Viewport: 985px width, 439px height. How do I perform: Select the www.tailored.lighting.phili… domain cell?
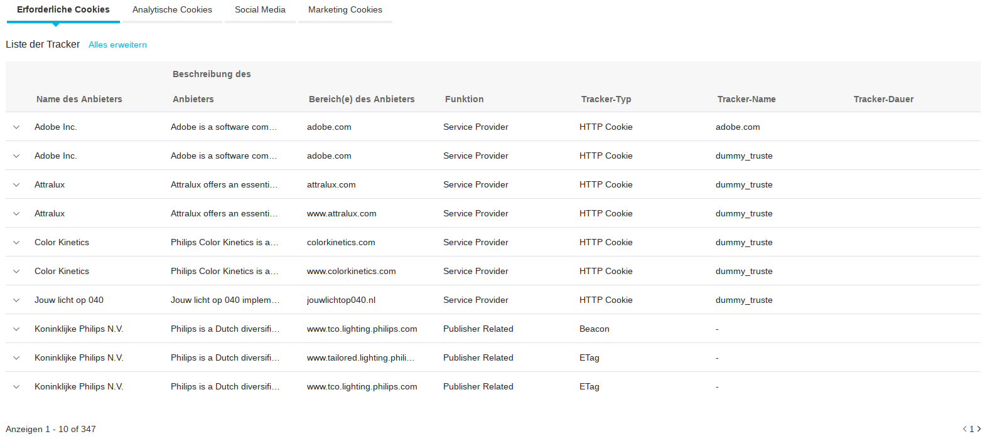(x=361, y=358)
